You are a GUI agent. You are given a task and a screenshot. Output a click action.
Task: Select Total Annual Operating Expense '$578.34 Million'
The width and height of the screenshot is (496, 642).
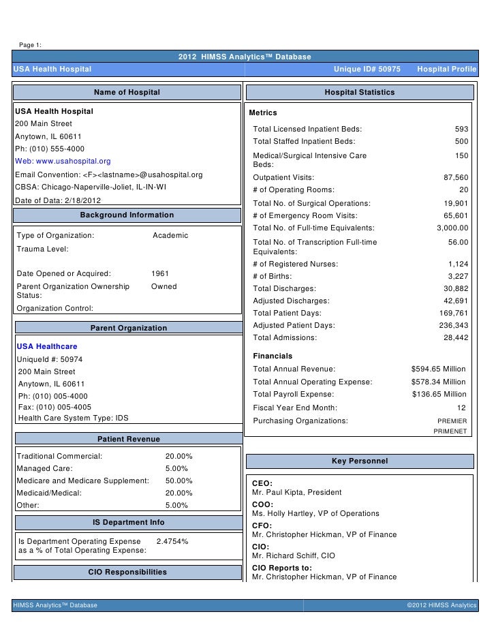[438, 382]
